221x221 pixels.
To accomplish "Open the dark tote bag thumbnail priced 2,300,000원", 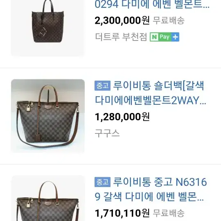I will tap(48, 28).
